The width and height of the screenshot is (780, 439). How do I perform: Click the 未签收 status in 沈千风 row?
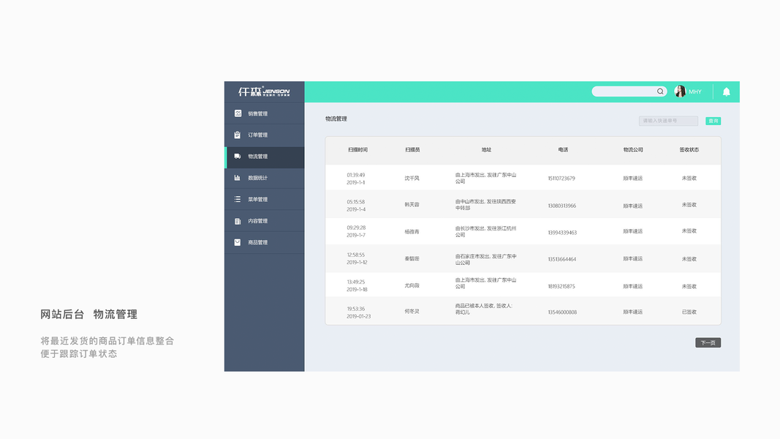click(x=689, y=179)
